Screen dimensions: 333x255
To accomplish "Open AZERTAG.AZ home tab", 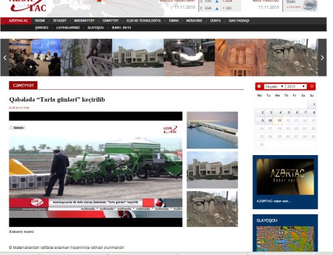I will tap(18, 21).
